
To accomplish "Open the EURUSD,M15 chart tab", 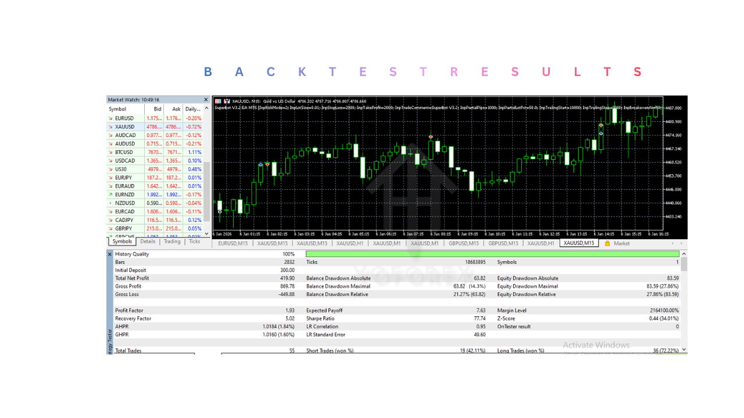I will 232,243.
